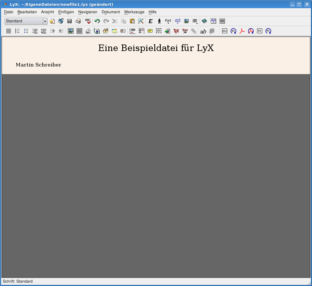312x286 pixels.
Task: Insert margin note icon
Action: click(x=141, y=31)
